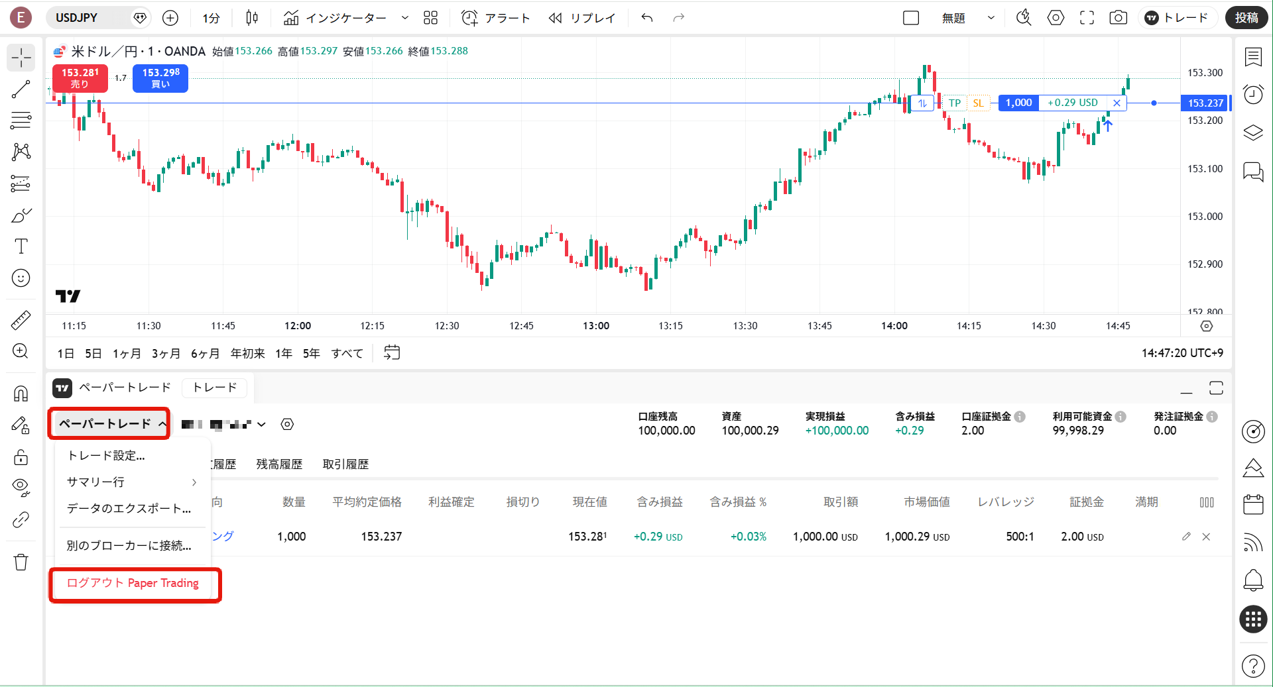Open トレード設定 from the menu

[x=105, y=455]
